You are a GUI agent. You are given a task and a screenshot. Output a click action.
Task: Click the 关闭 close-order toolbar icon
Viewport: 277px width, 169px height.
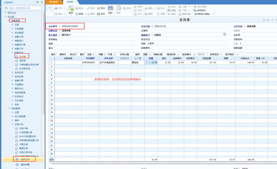pyautogui.click(x=135, y=10)
